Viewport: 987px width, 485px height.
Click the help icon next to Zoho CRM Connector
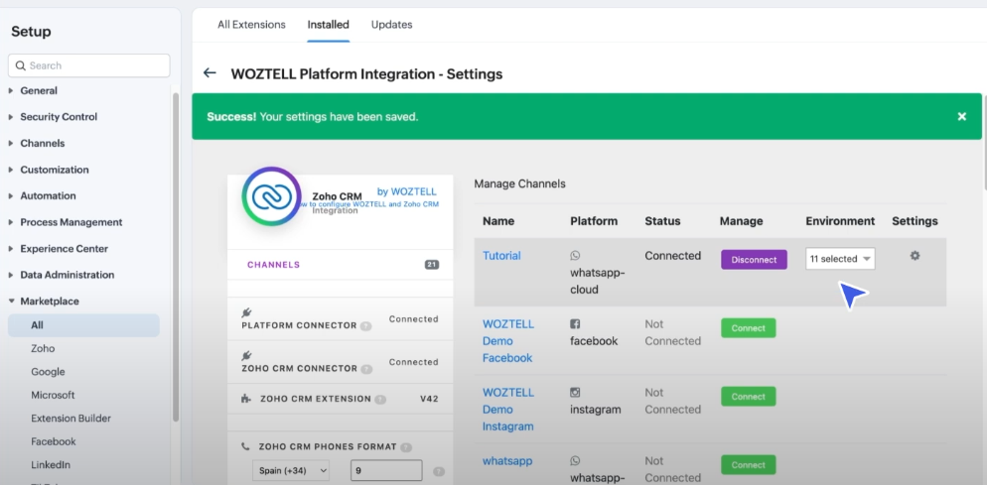tap(366, 369)
